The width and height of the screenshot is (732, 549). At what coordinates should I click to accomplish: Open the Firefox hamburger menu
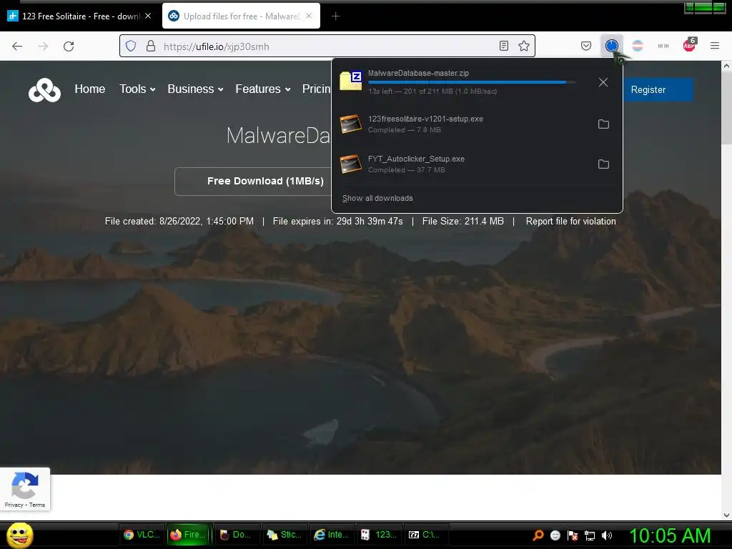(715, 46)
